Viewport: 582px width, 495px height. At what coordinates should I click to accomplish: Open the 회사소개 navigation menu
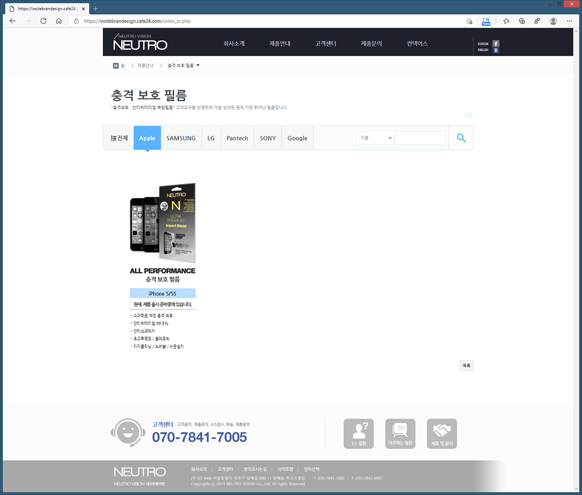(x=234, y=44)
